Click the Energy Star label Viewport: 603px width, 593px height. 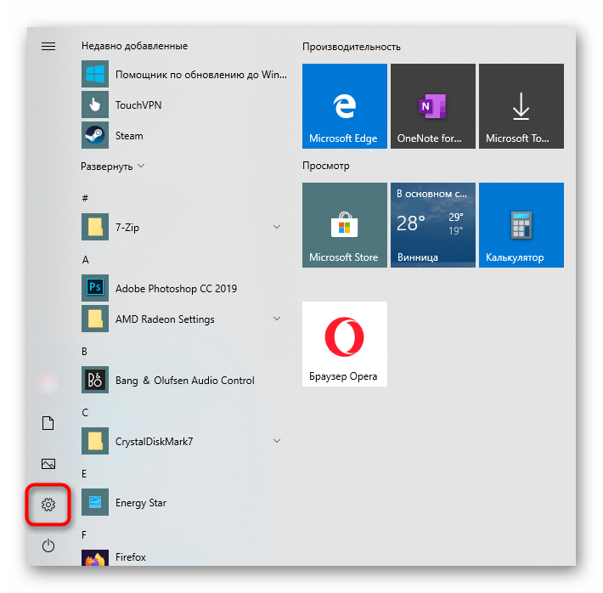point(141,503)
